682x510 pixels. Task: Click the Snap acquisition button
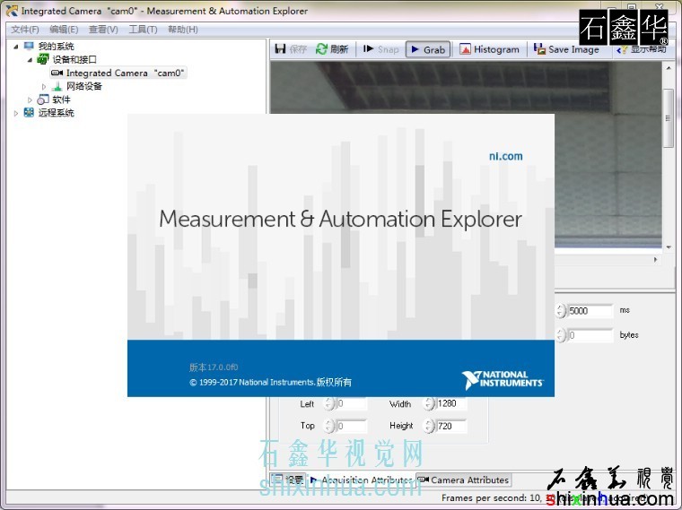pyautogui.click(x=381, y=49)
